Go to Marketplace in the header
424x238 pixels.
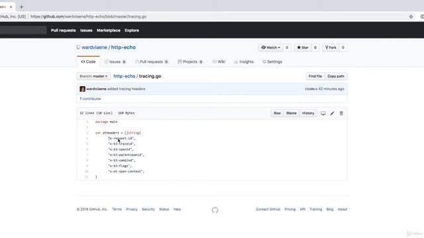pyautogui.click(x=109, y=30)
